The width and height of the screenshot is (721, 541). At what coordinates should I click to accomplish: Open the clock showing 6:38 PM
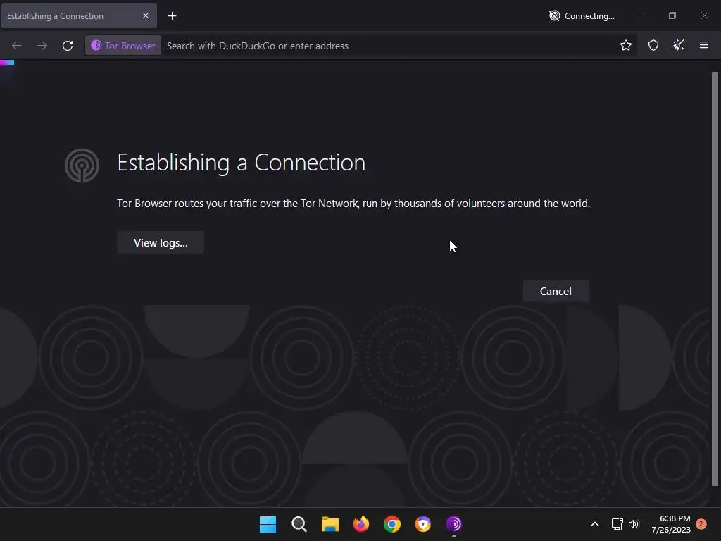(x=671, y=524)
